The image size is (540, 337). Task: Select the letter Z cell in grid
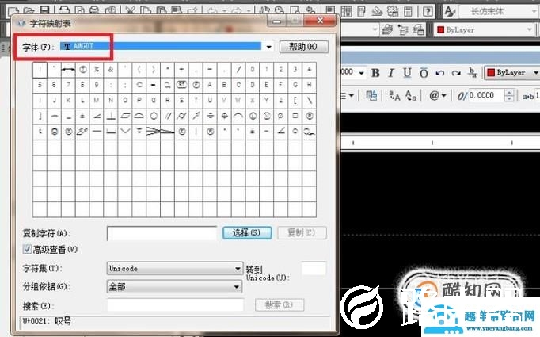click(x=280, y=101)
